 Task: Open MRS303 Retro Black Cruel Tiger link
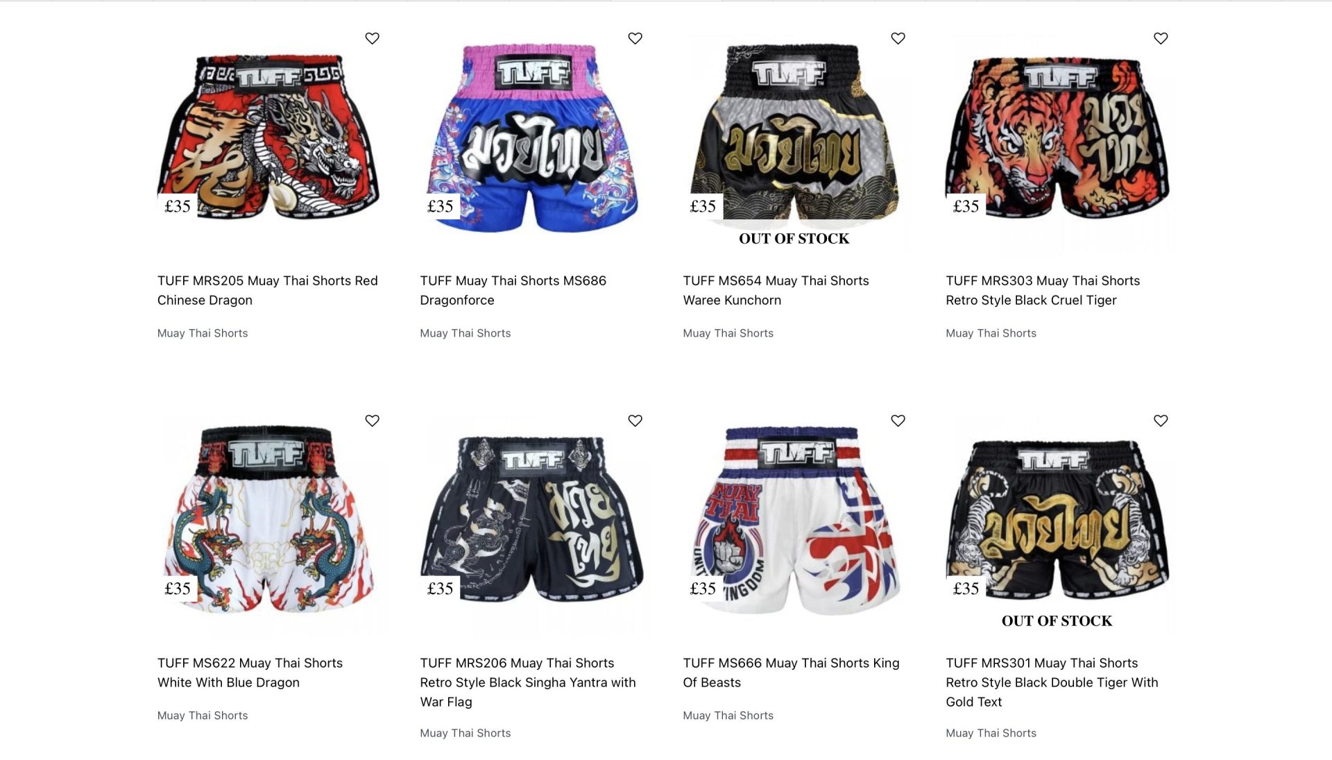pyautogui.click(x=1043, y=290)
